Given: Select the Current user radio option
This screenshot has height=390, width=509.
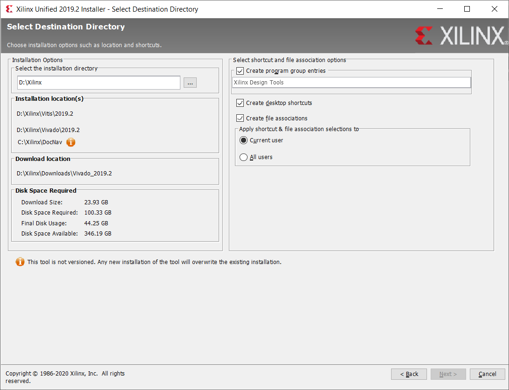Looking at the screenshot, I should click(243, 140).
